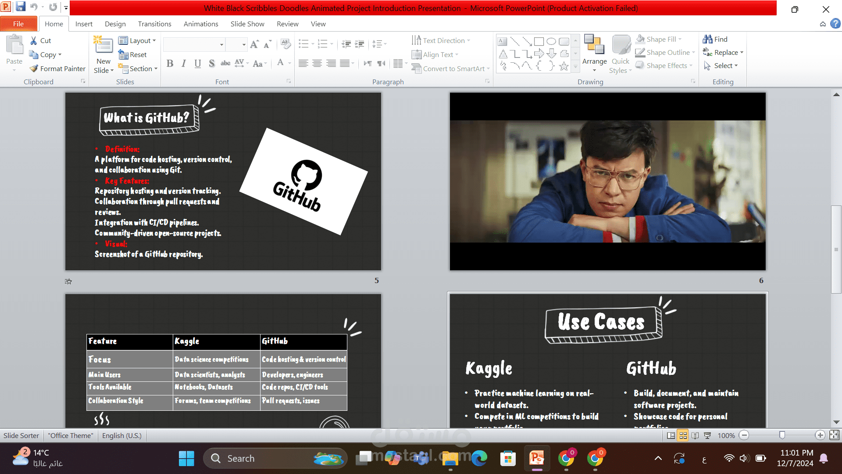842x474 pixels.
Task: Switch to the Insert tab
Action: coord(84,24)
